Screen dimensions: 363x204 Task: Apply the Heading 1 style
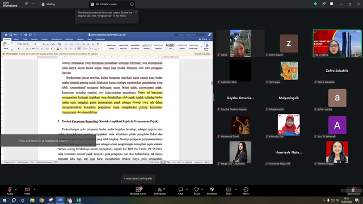coord(147,46)
